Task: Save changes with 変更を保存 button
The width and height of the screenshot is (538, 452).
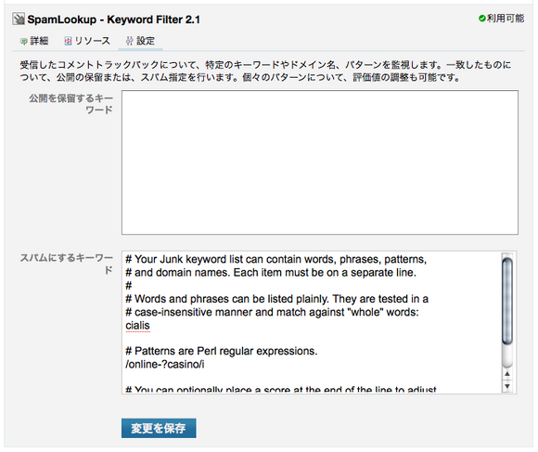Action: pos(159,428)
